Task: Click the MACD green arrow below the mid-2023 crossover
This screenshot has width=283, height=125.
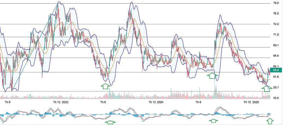Action: [110, 122]
